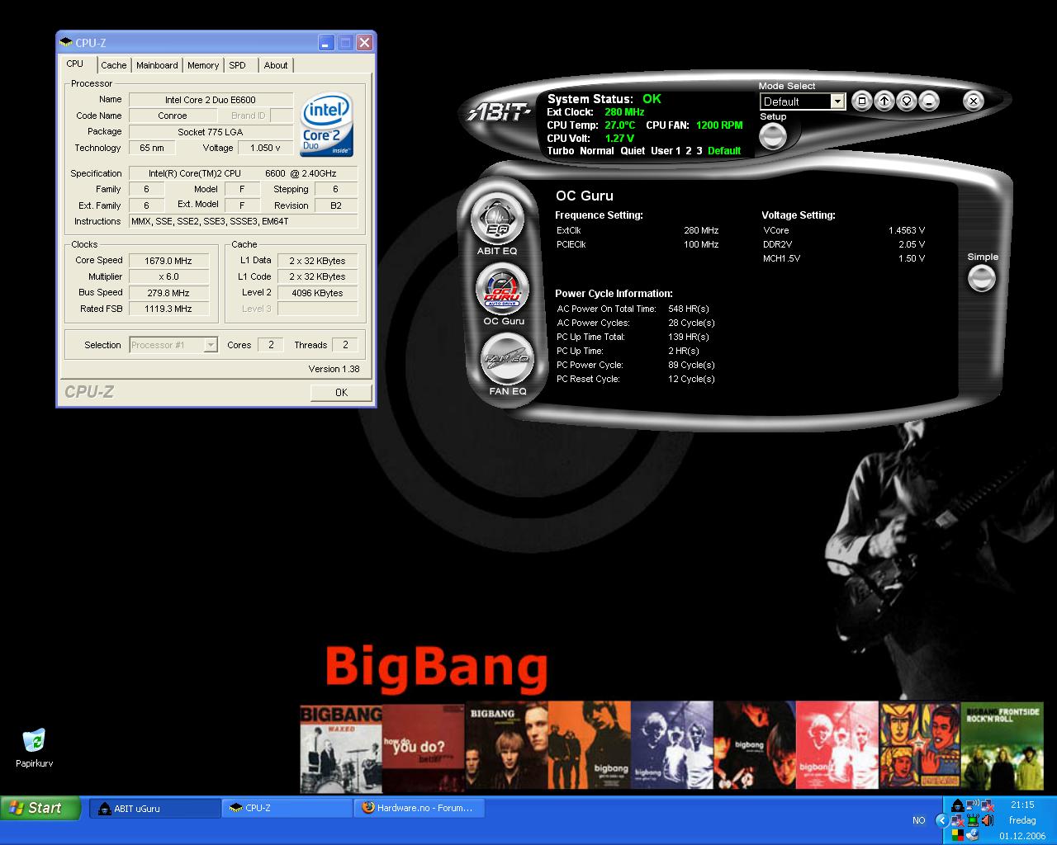Click the CPU Temp reading 27.0°C
The image size is (1057, 845).
click(620, 125)
